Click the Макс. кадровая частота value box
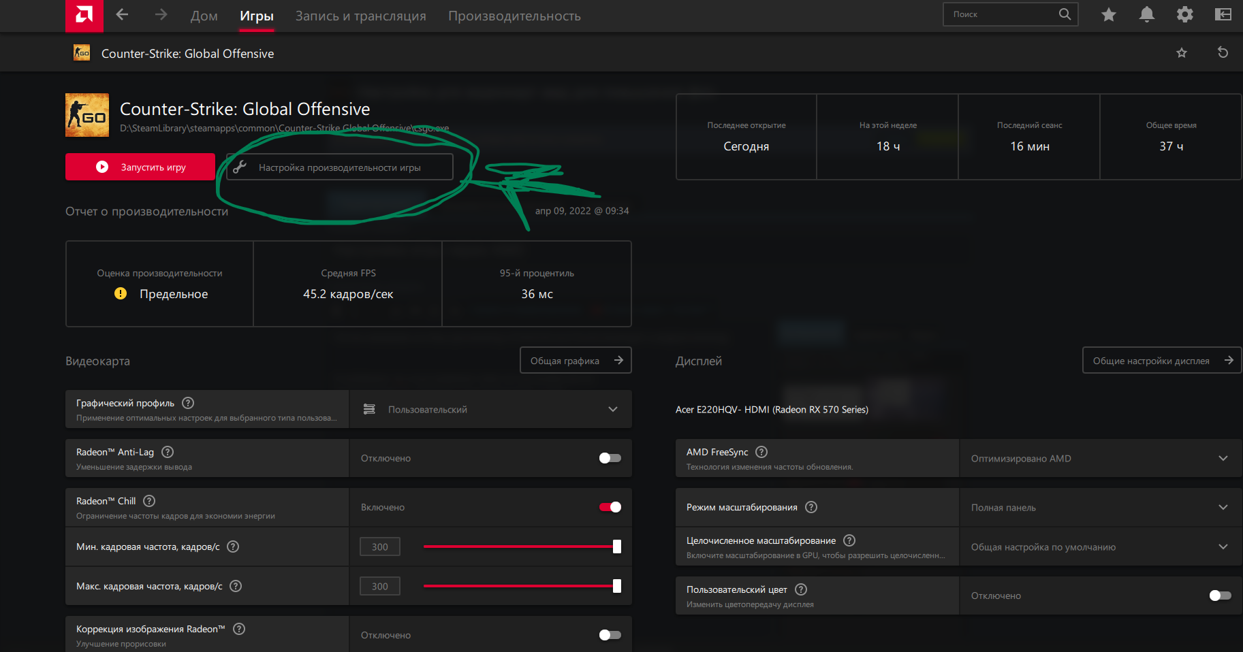The image size is (1243, 652). 380,586
